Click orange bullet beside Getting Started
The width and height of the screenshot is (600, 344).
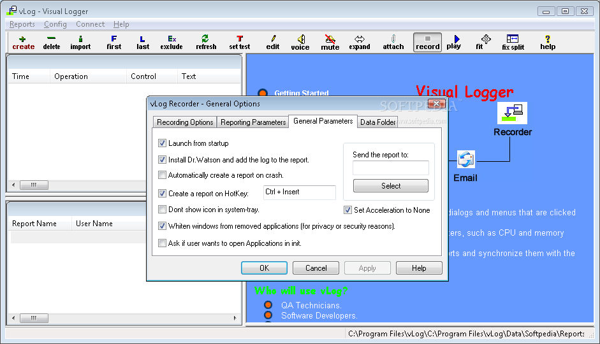pos(263,93)
